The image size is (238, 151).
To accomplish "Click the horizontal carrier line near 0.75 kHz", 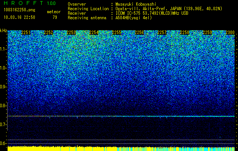I will 121,116.
